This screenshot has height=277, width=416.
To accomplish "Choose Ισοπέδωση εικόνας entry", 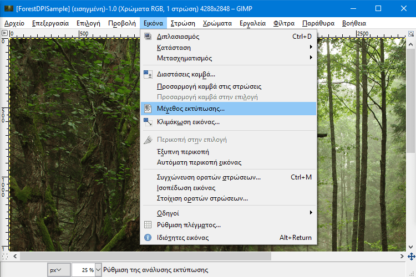I will [229, 188].
